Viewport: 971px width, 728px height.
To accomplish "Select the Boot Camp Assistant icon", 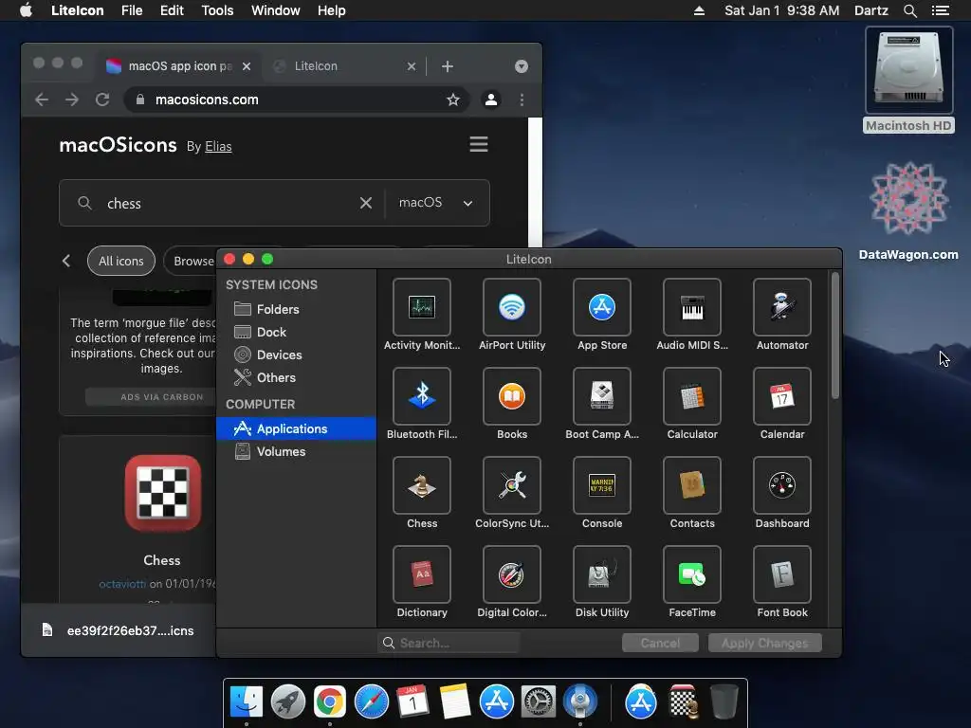I will coord(602,396).
